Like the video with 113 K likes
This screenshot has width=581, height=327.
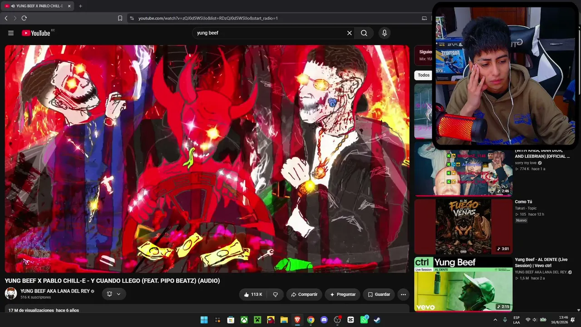pyautogui.click(x=253, y=294)
